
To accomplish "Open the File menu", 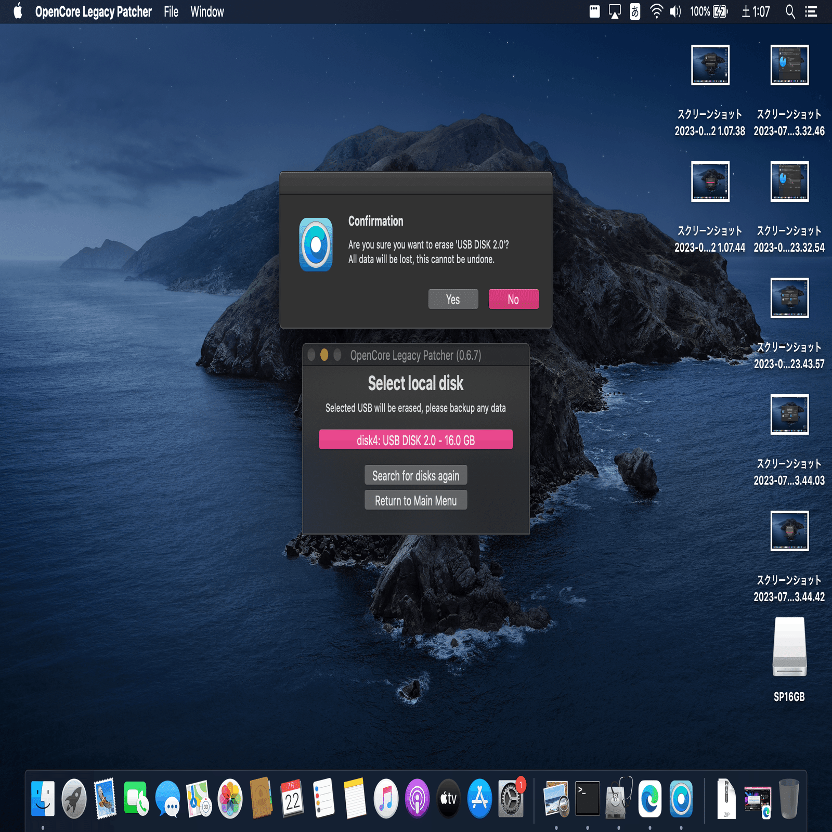I will tap(171, 11).
